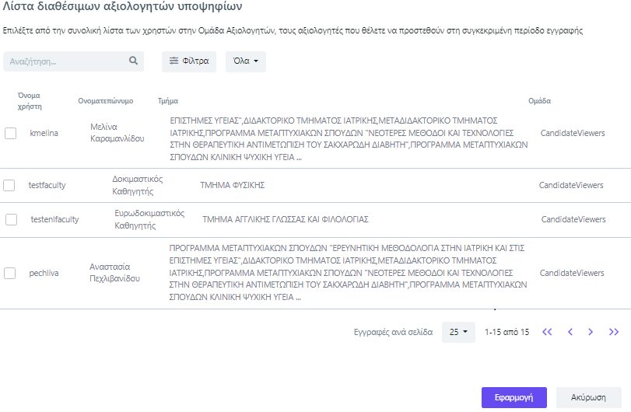Click name Μελίνα Καραμανλίδου
The height and width of the screenshot is (412, 631).
coord(117,133)
